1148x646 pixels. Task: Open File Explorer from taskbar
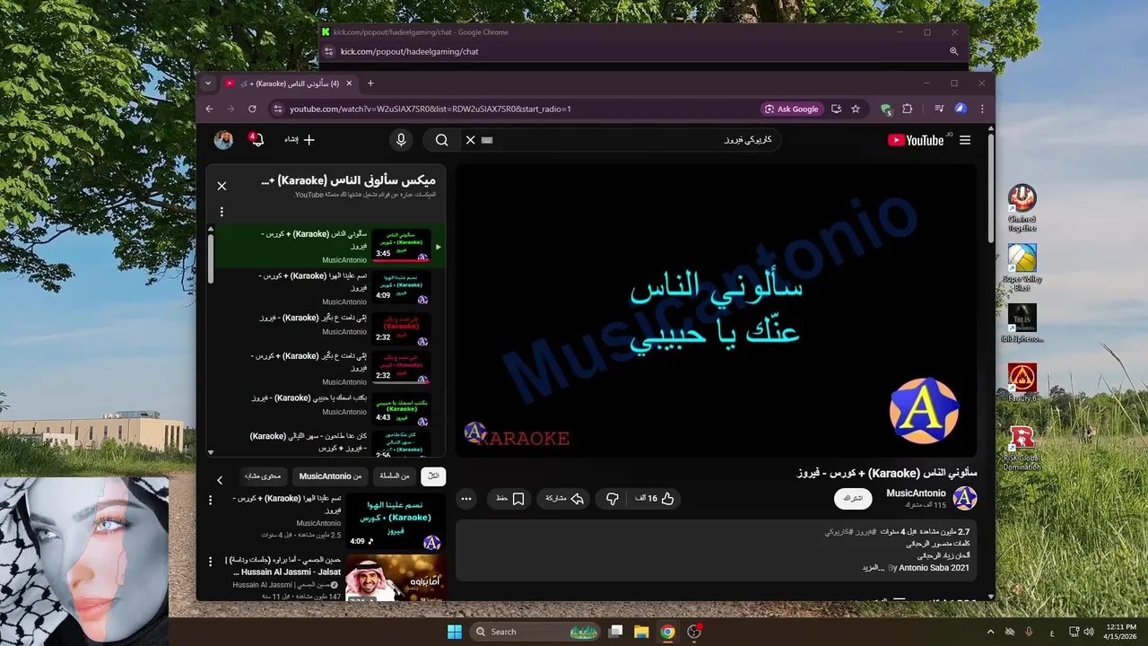[x=641, y=632]
